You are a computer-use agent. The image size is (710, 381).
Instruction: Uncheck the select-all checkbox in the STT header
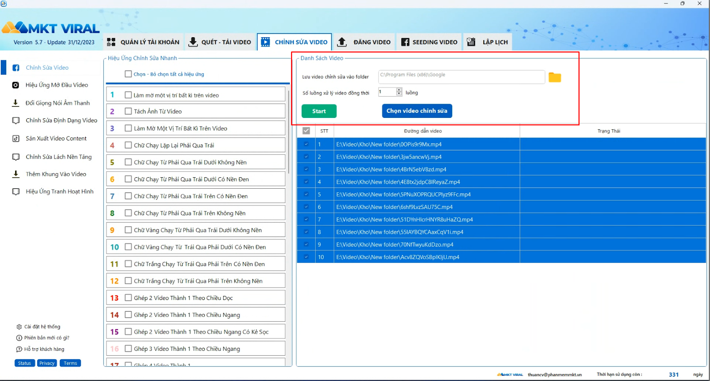[x=306, y=131]
